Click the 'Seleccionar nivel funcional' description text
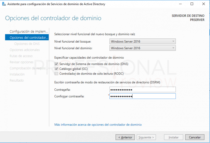 95,34
